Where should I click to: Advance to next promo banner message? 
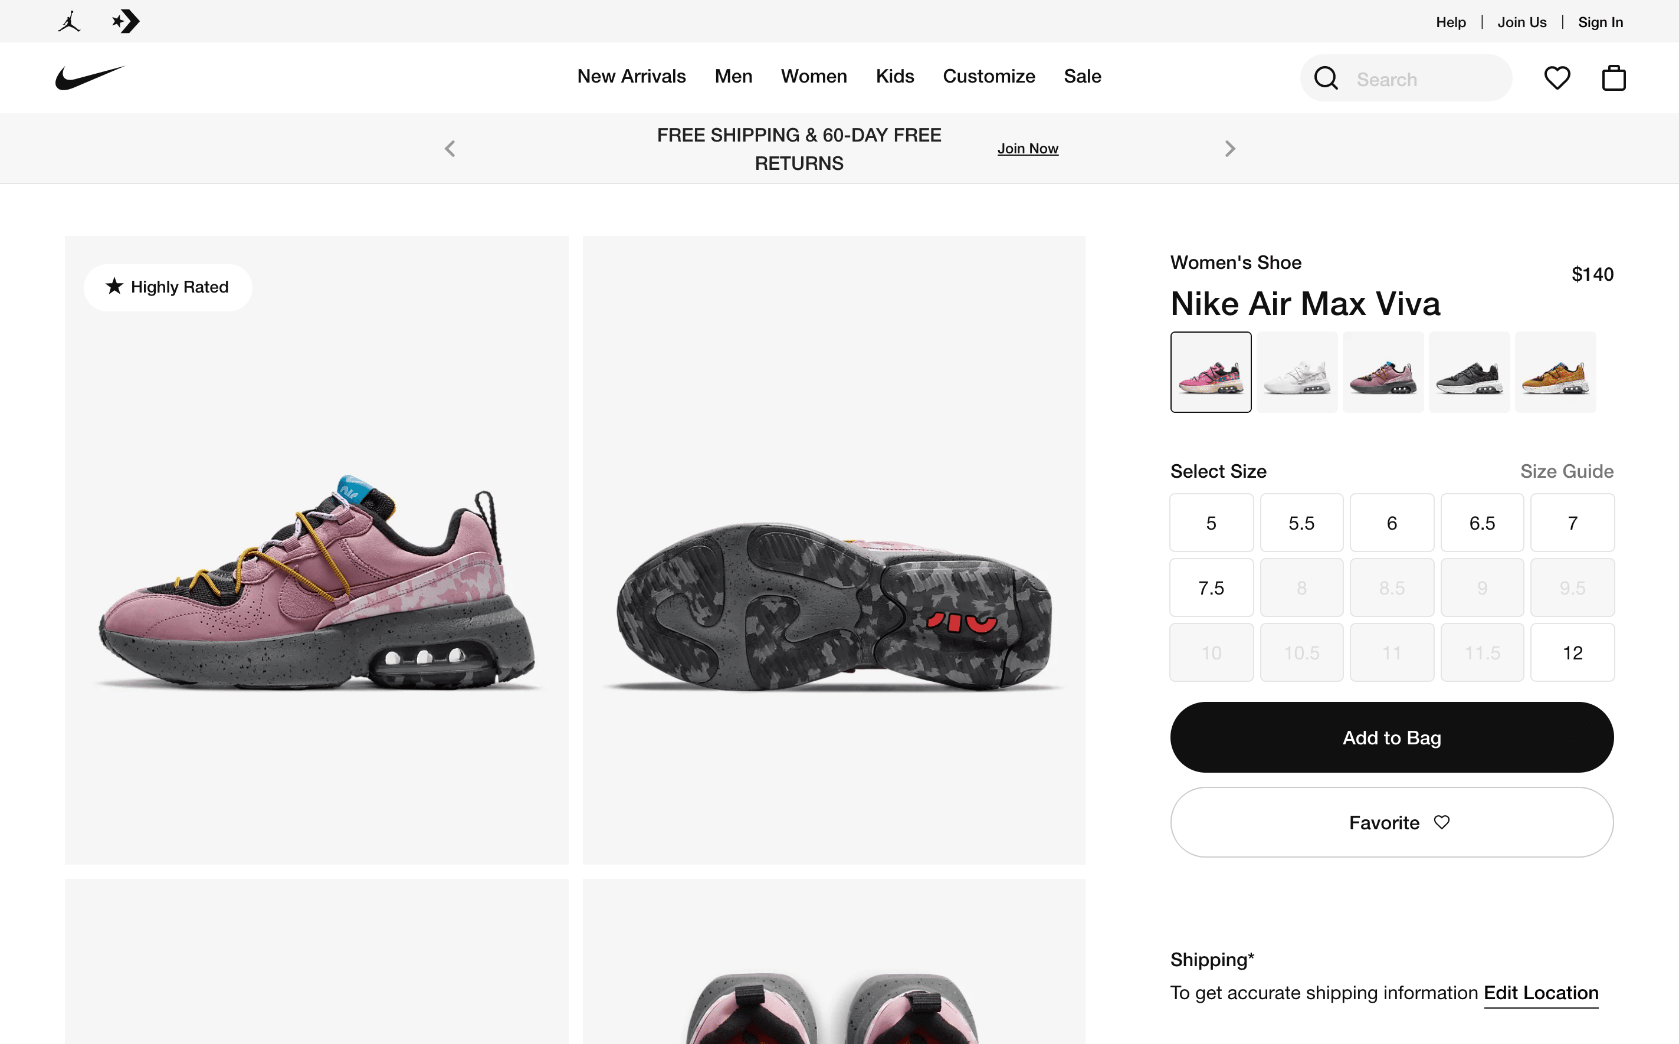[x=1229, y=149]
